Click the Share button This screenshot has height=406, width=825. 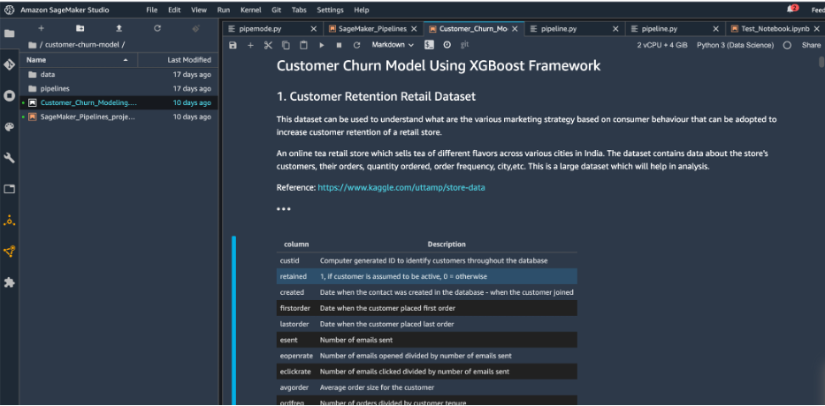click(x=811, y=45)
